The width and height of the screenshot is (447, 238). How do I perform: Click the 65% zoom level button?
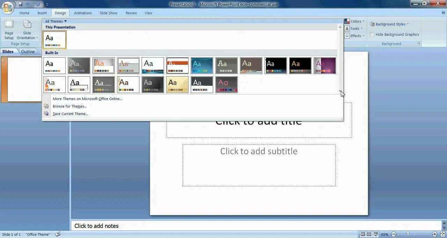(384, 235)
